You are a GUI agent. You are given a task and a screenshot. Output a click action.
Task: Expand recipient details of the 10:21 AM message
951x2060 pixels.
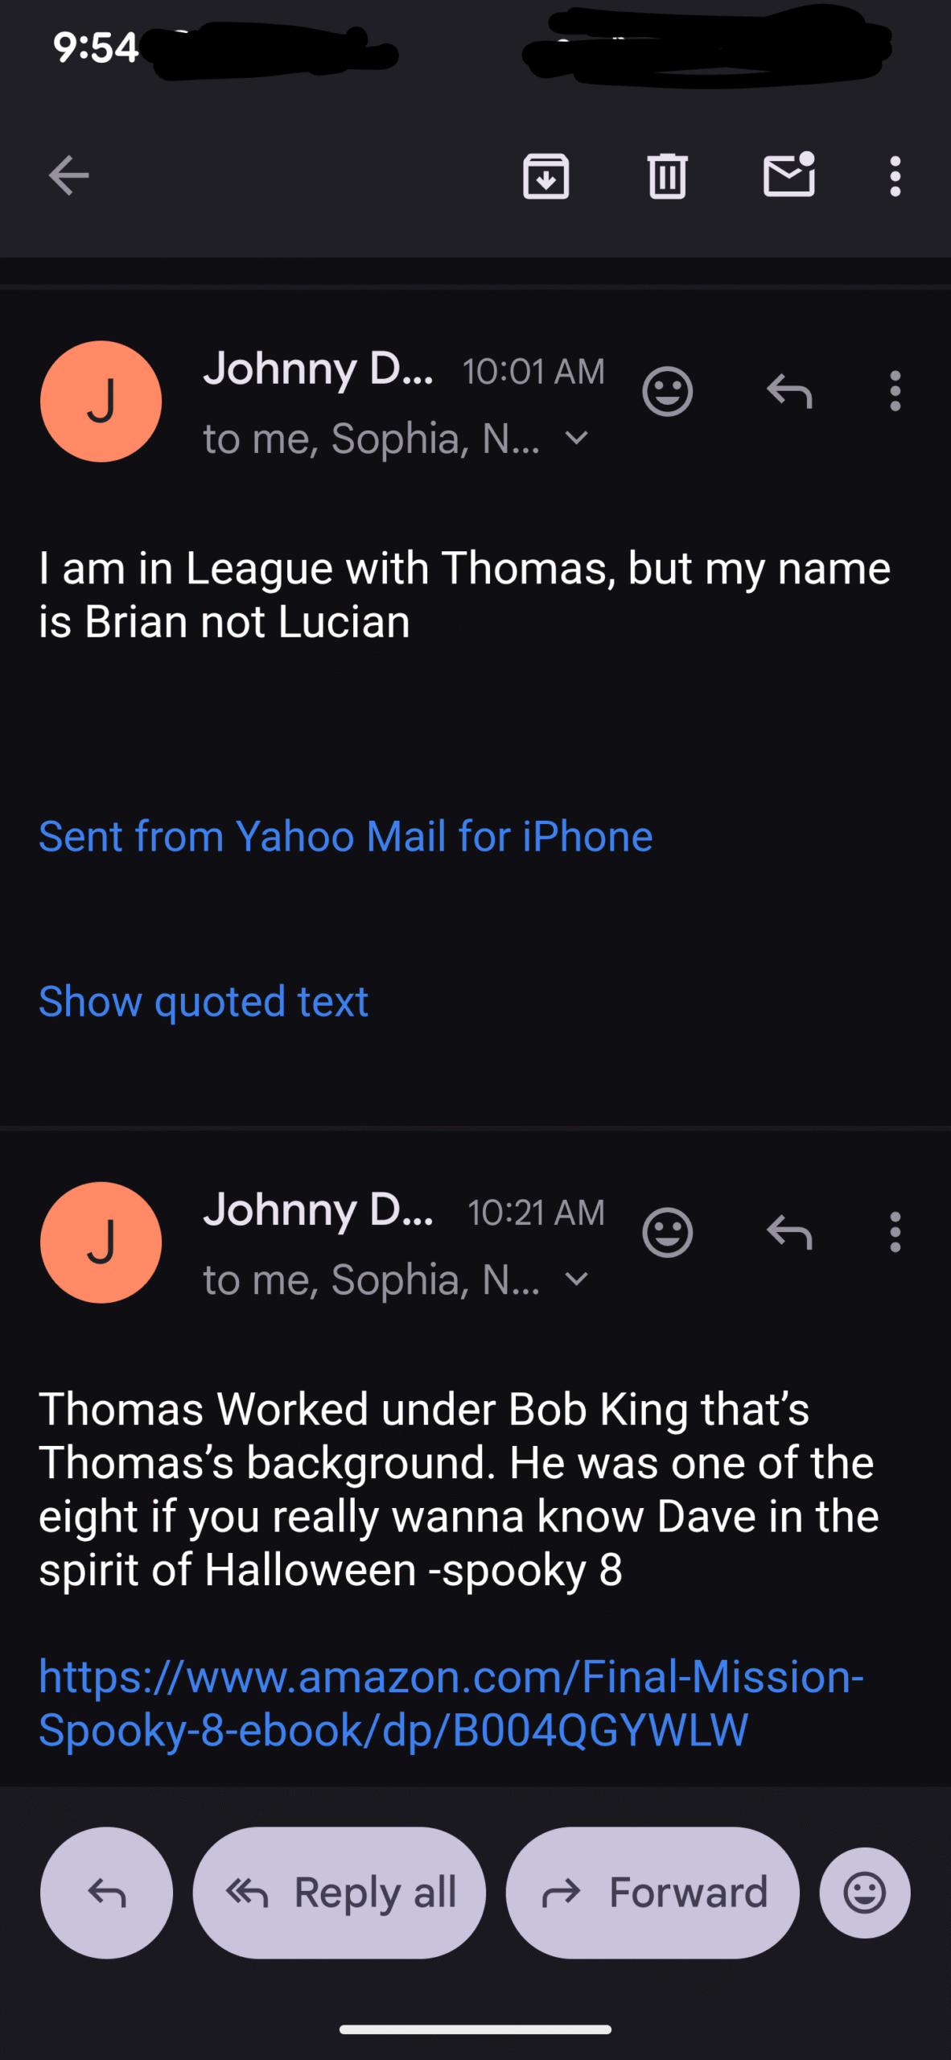[576, 1279]
